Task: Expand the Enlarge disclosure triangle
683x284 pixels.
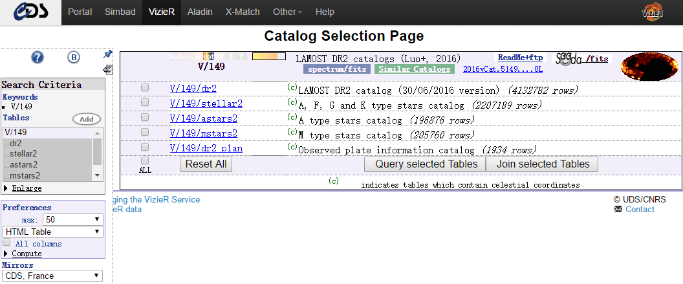Action: [x=6, y=188]
